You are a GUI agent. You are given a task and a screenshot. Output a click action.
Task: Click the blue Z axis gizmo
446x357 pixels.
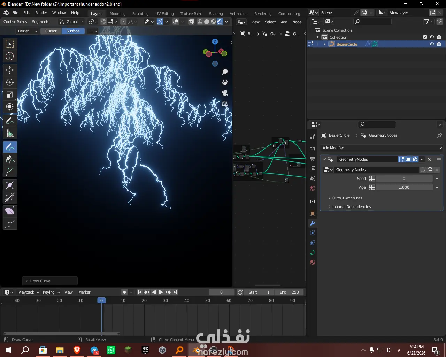pyautogui.click(x=215, y=41)
